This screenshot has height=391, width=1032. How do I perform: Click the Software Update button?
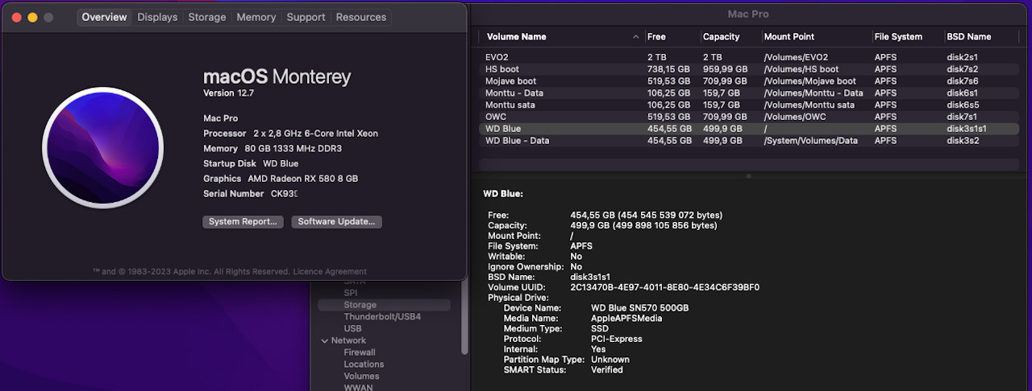[336, 221]
